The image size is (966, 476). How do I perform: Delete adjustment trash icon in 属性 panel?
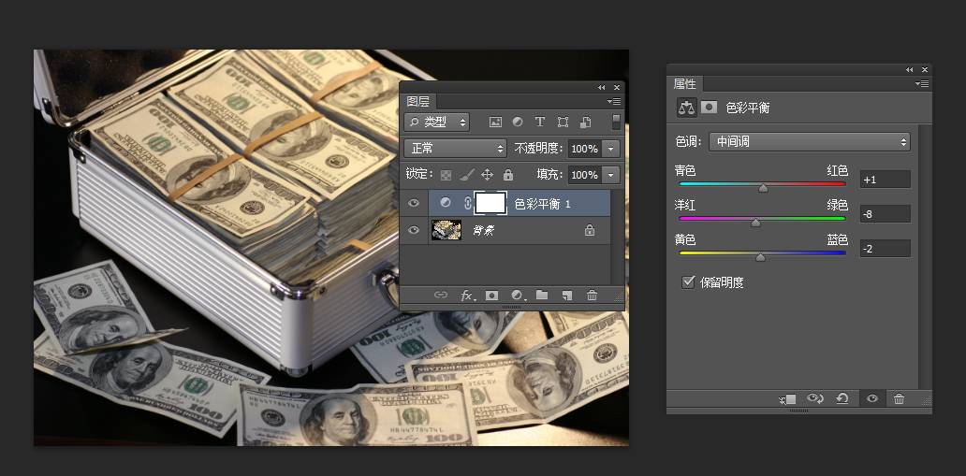[899, 398]
